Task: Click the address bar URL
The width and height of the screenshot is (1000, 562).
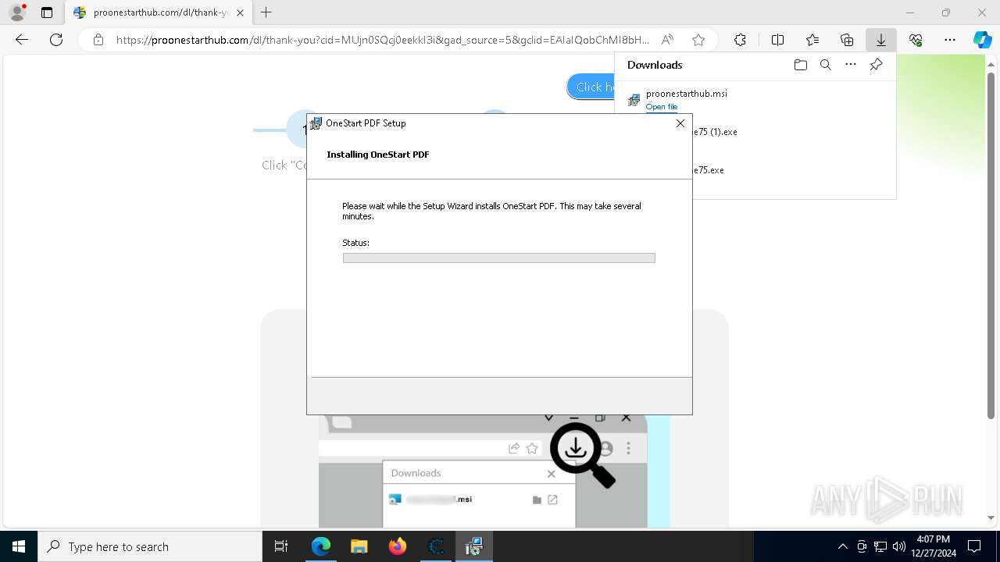Action: (383, 40)
